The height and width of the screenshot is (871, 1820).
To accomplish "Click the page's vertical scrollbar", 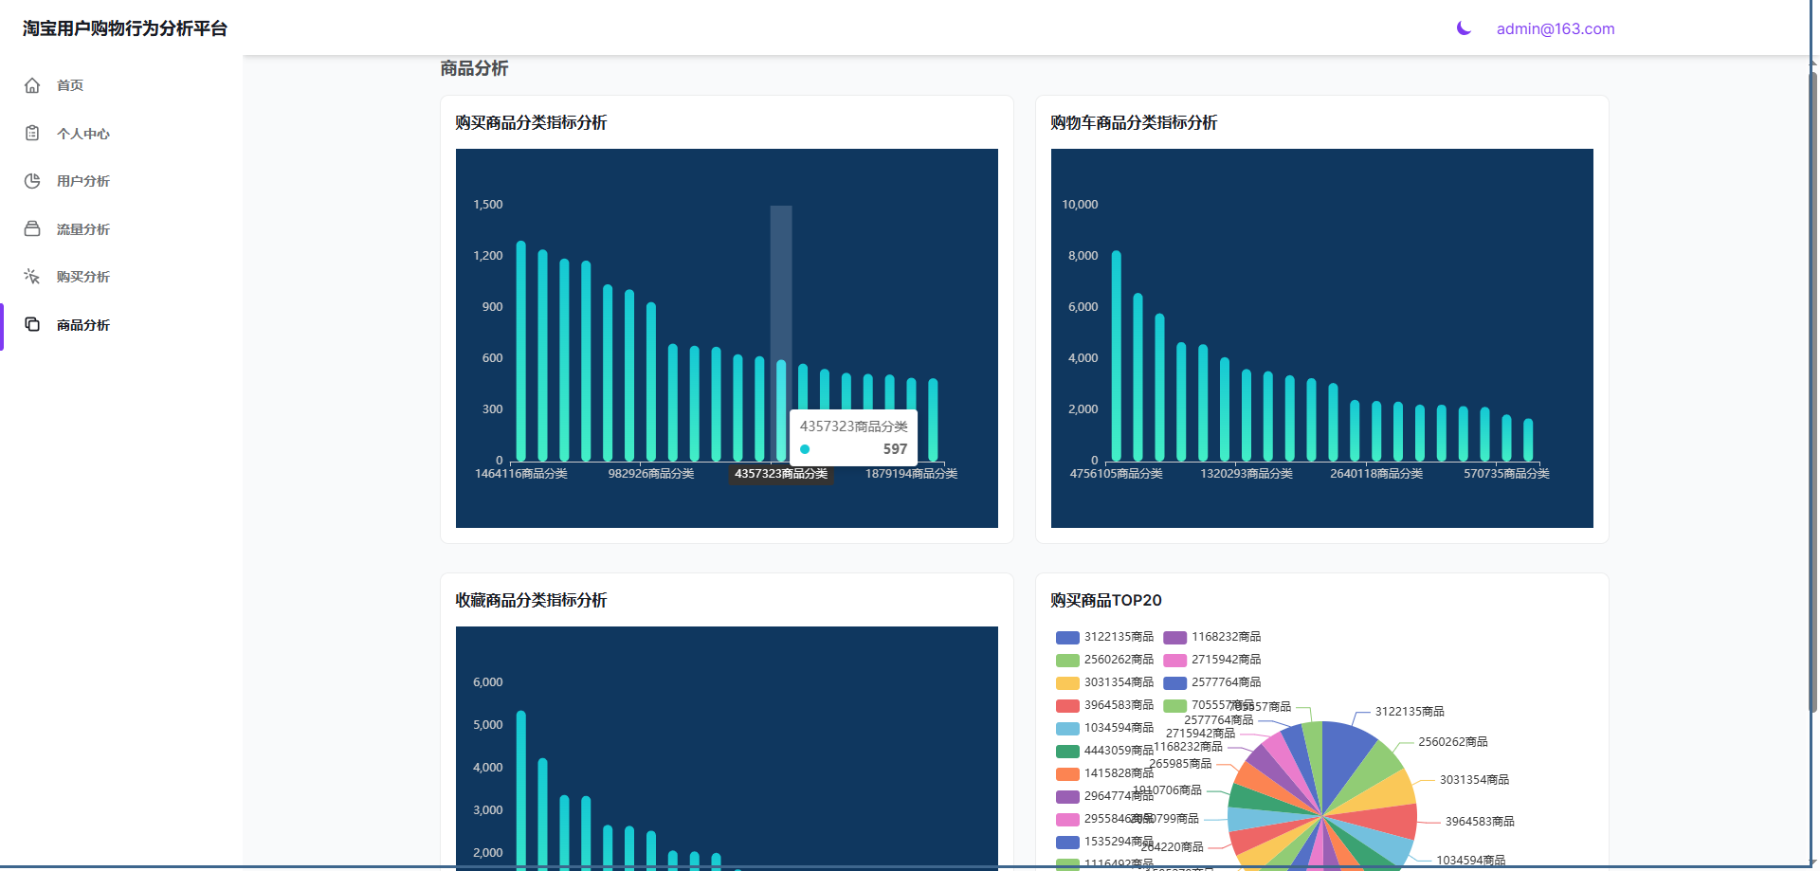I will coord(1812,379).
